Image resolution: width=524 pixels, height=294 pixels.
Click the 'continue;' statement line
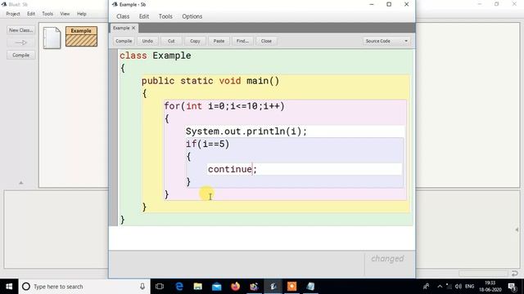tap(233, 169)
